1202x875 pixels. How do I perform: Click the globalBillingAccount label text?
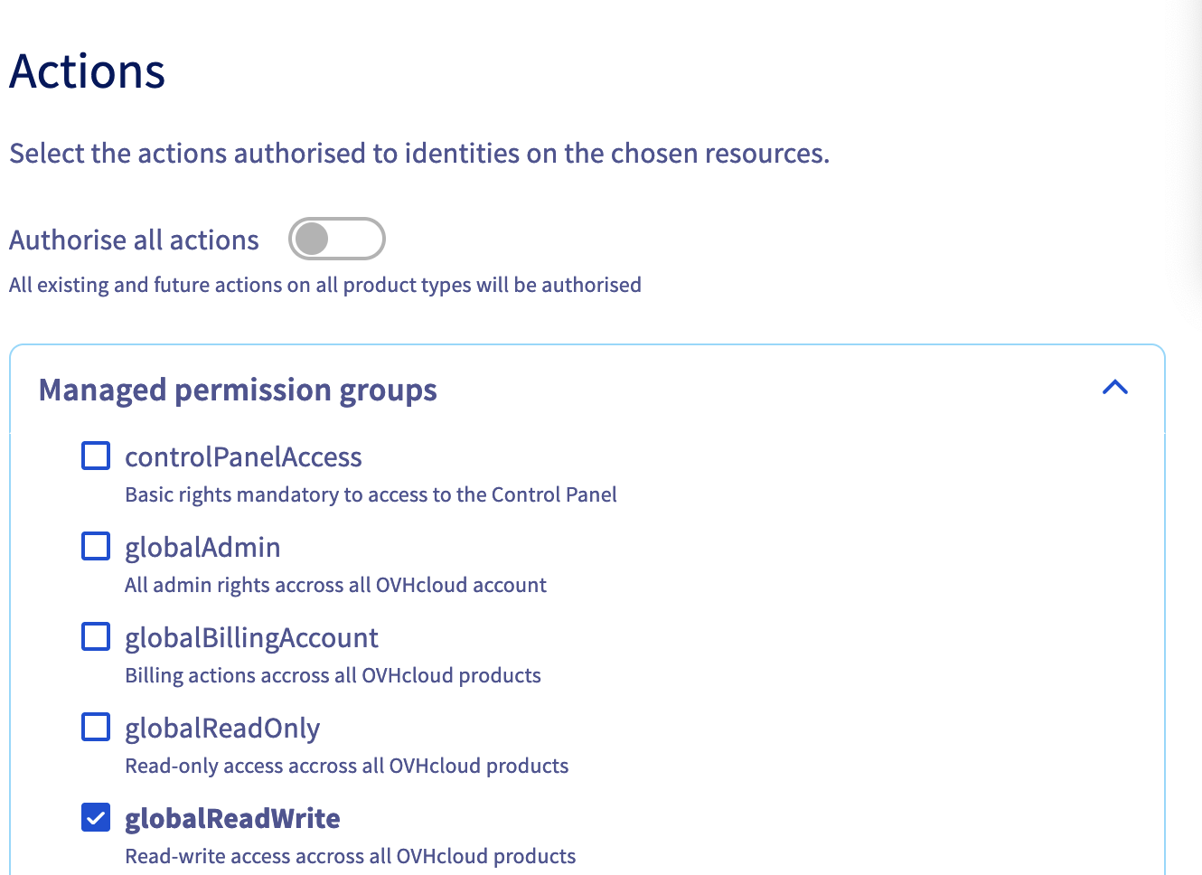[x=251, y=638]
